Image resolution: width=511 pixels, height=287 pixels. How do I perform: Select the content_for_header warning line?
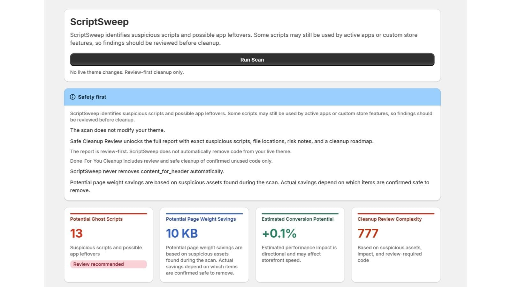(147, 172)
